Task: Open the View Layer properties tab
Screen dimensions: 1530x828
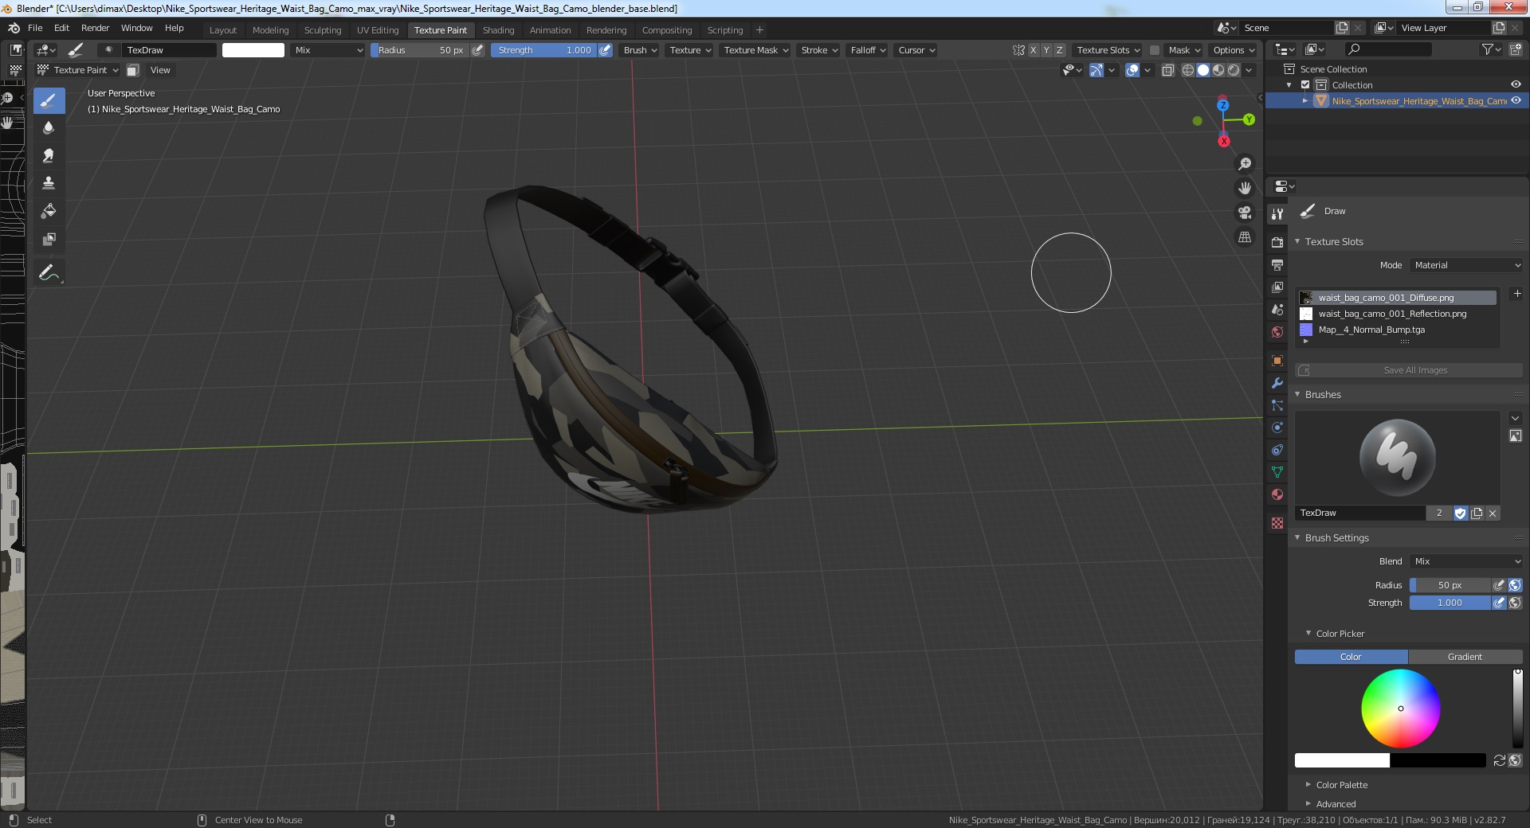Action: (x=1277, y=287)
